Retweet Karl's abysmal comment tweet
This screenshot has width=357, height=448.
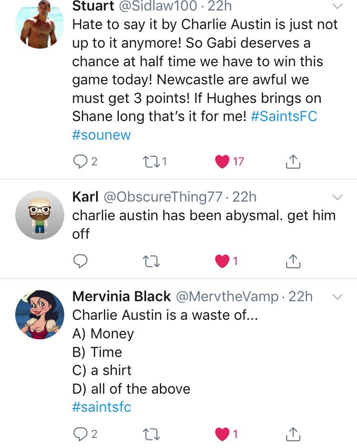coord(151,262)
